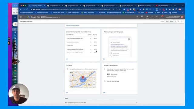Zoom out on the location map
Viewport: 194px width, 109px height.
(x=94, y=84)
